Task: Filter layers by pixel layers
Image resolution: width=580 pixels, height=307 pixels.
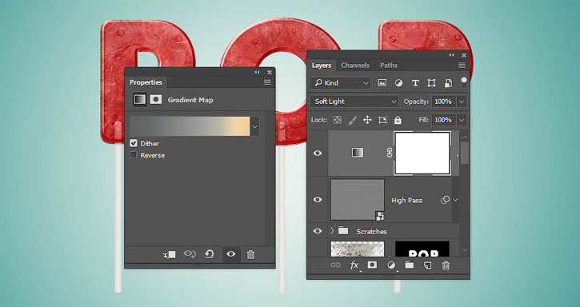Action: pyautogui.click(x=382, y=83)
